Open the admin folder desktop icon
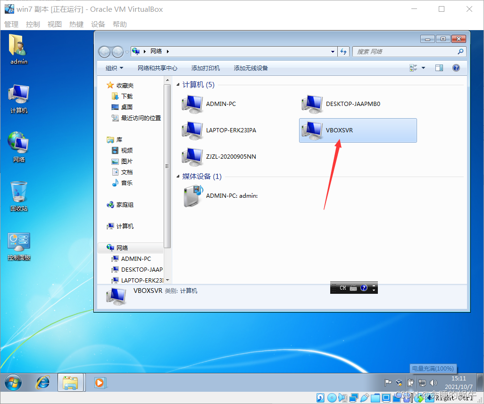This screenshot has height=404, width=484. tap(18, 49)
